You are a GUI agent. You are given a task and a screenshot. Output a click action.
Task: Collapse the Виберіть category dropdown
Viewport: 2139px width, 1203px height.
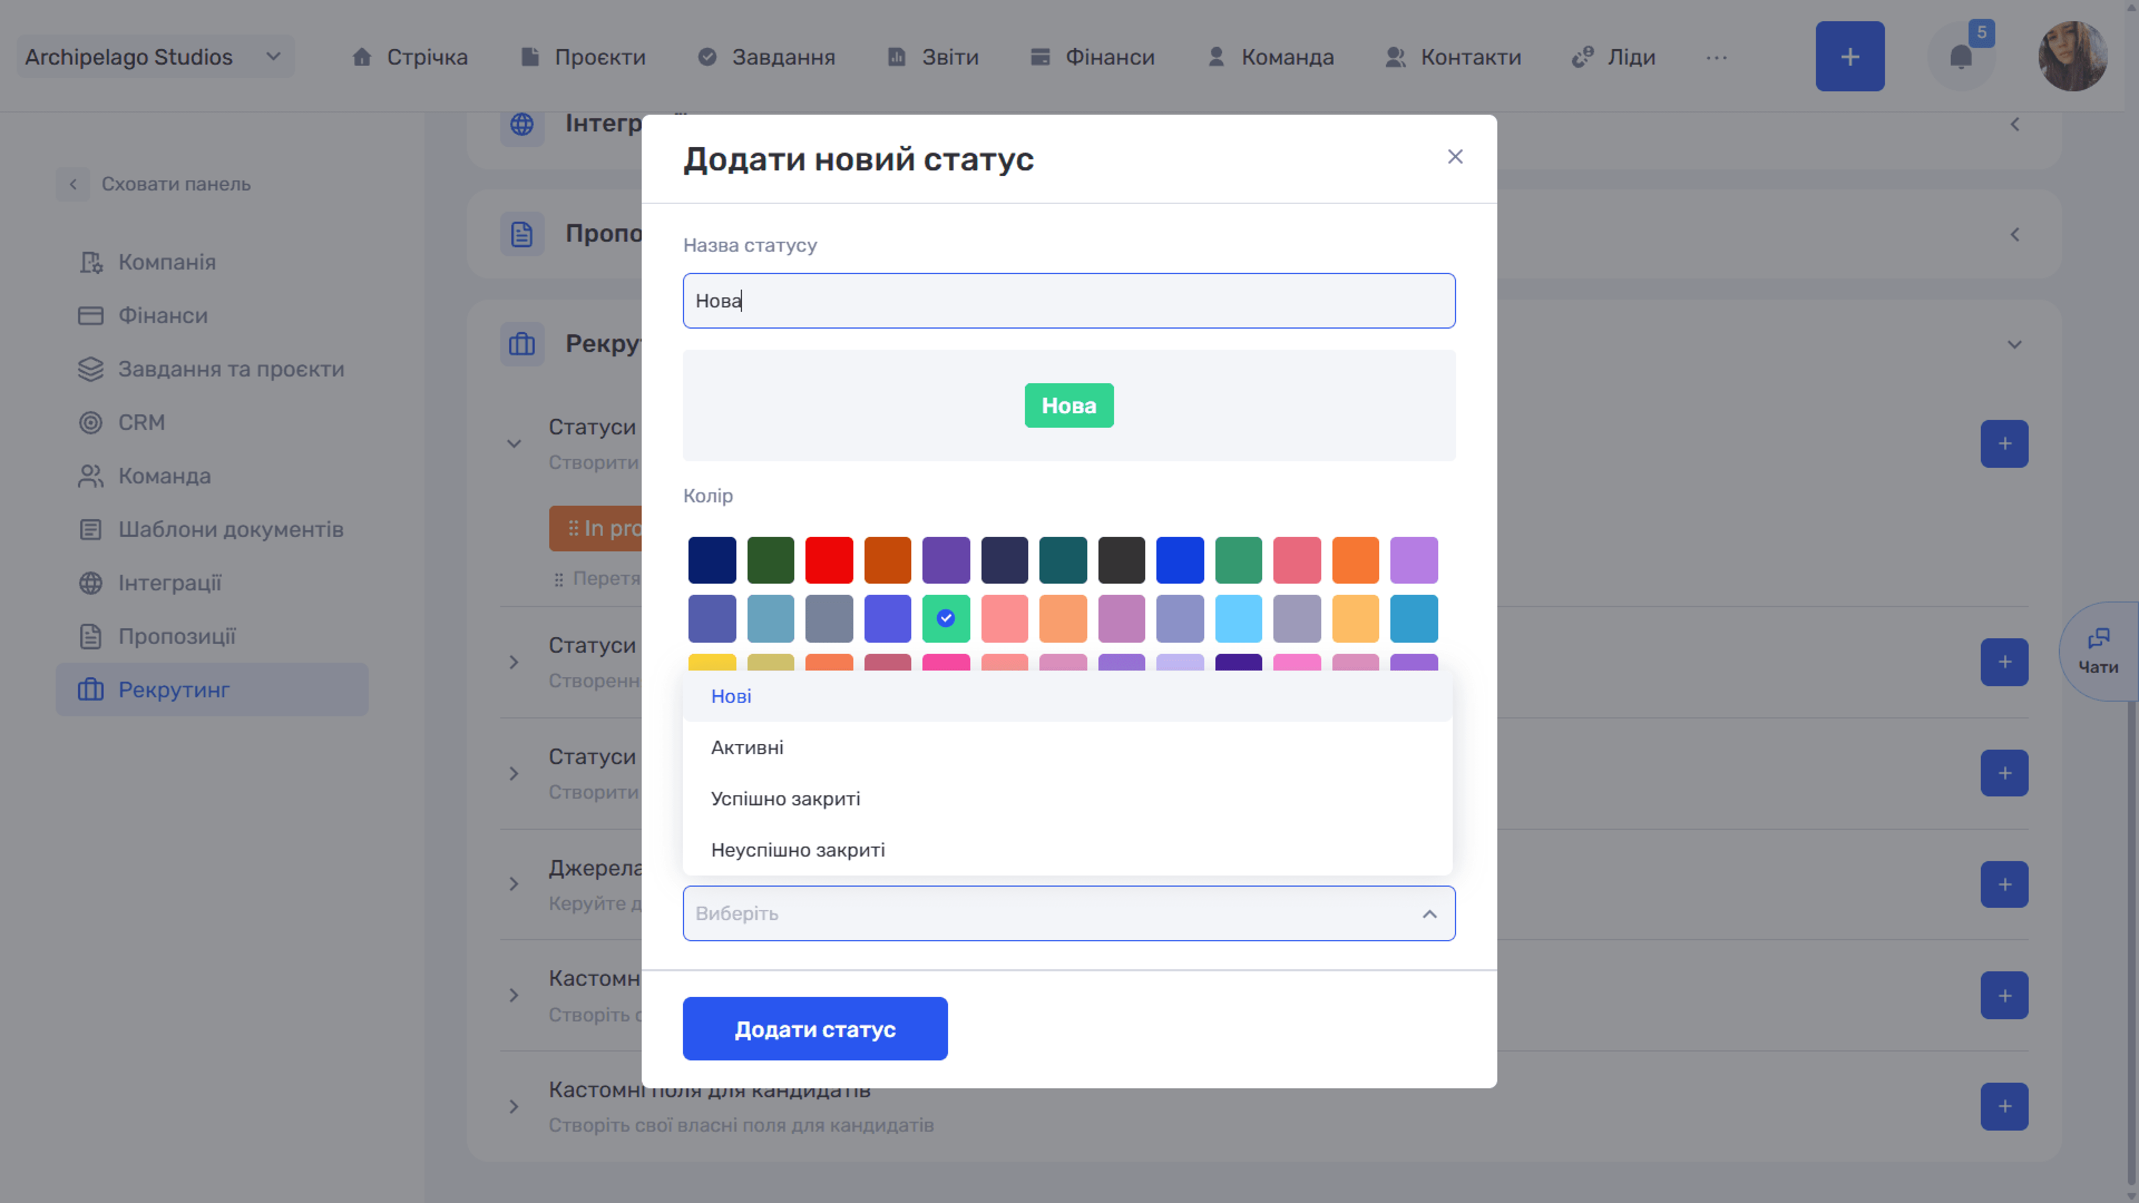click(x=1429, y=914)
